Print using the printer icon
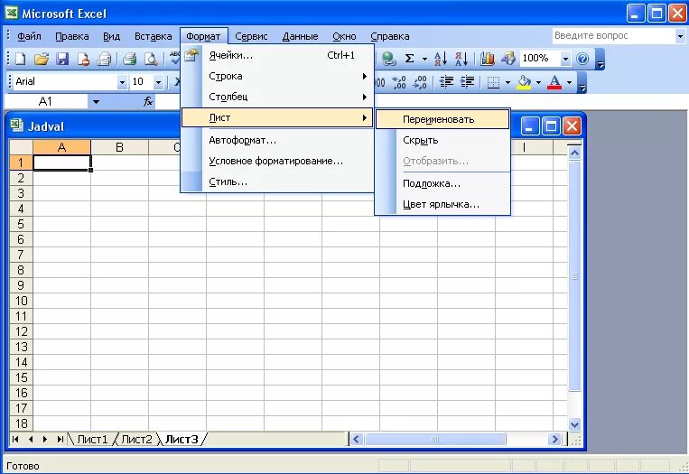689x474 pixels. pos(130,59)
